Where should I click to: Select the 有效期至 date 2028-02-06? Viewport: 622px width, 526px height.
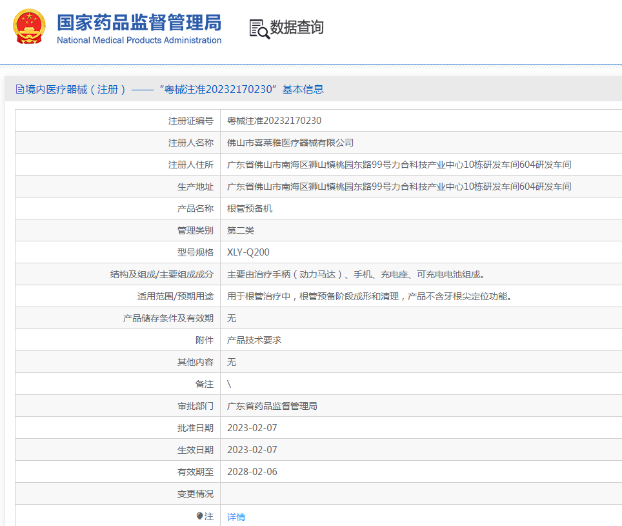point(252,471)
